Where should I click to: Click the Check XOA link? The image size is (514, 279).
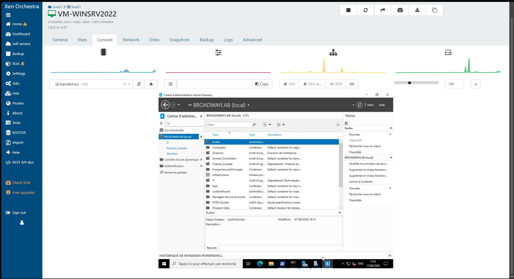[21, 183]
